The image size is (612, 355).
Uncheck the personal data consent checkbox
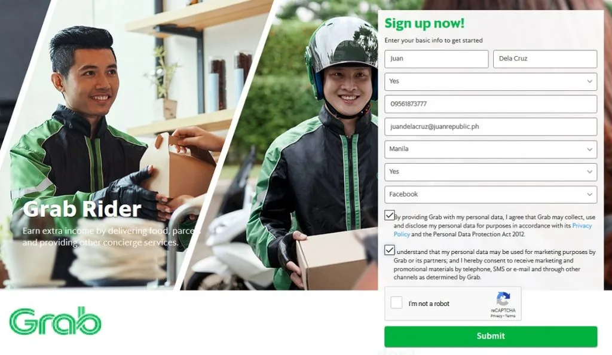click(389, 215)
